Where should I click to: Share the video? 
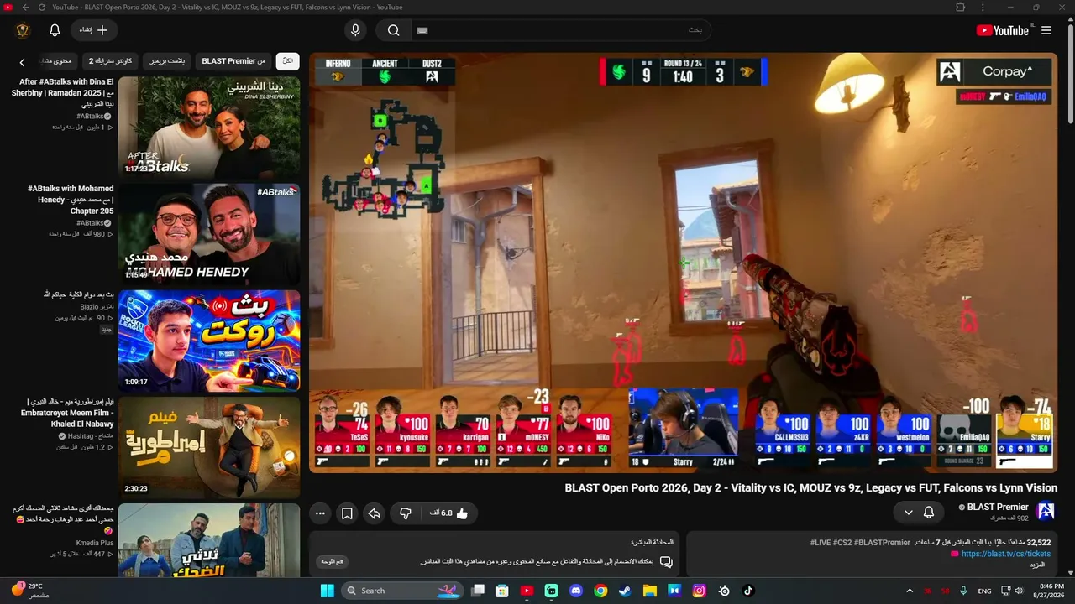point(375,513)
